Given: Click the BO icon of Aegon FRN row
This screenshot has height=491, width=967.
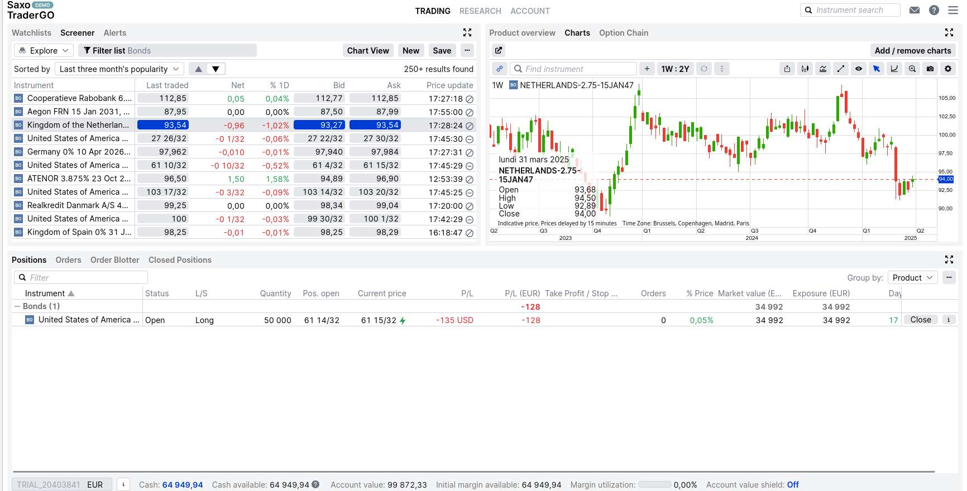Looking at the screenshot, I should 18,112.
